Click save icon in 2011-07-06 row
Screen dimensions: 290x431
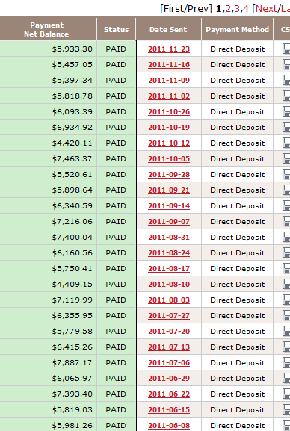tap(286, 362)
